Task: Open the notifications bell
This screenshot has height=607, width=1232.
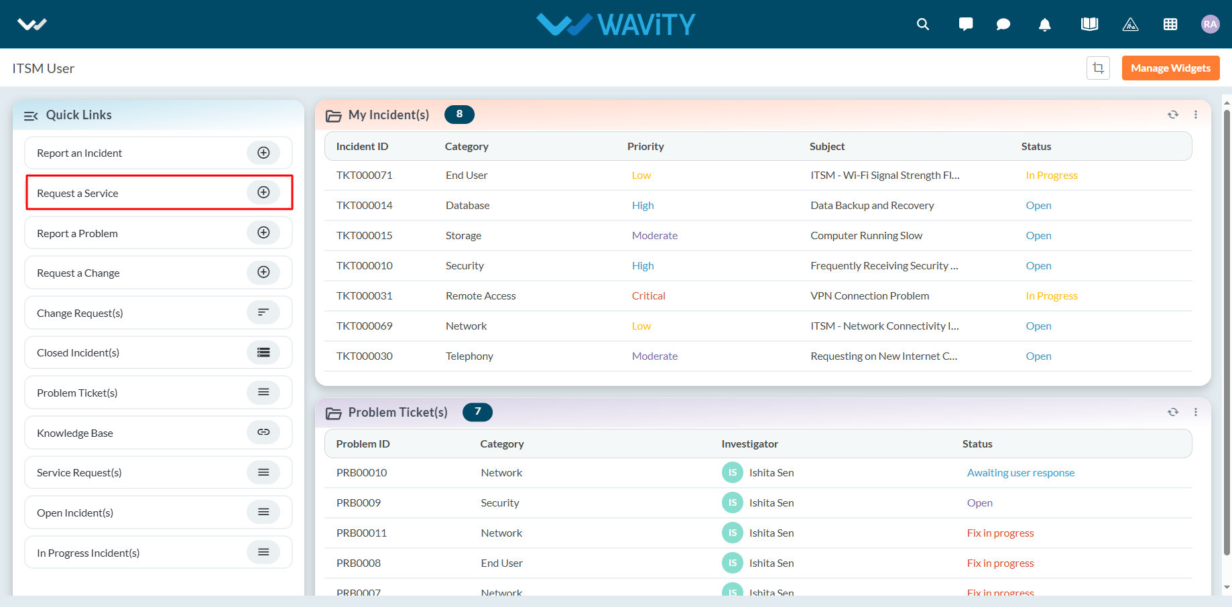Action: coord(1044,25)
